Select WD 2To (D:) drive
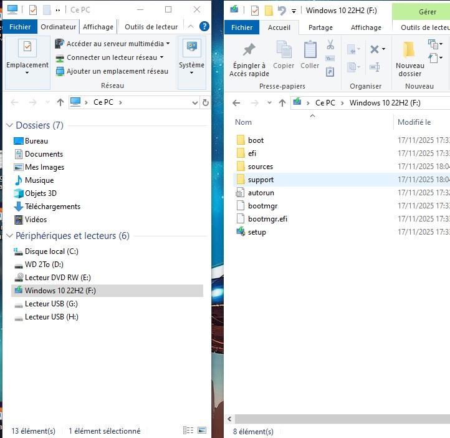The height and width of the screenshot is (438, 450). (44, 265)
